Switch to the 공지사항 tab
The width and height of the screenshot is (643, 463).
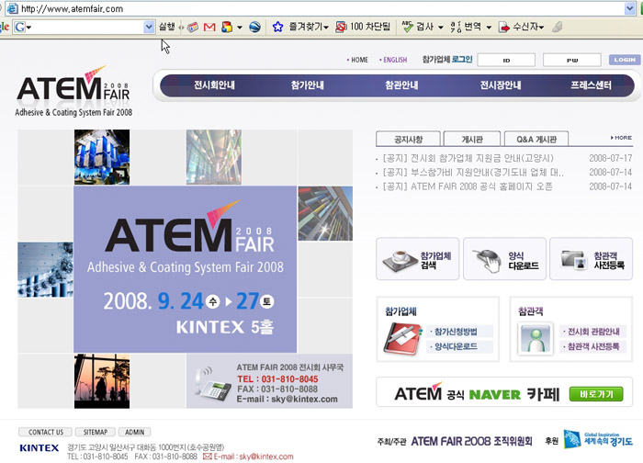point(408,139)
